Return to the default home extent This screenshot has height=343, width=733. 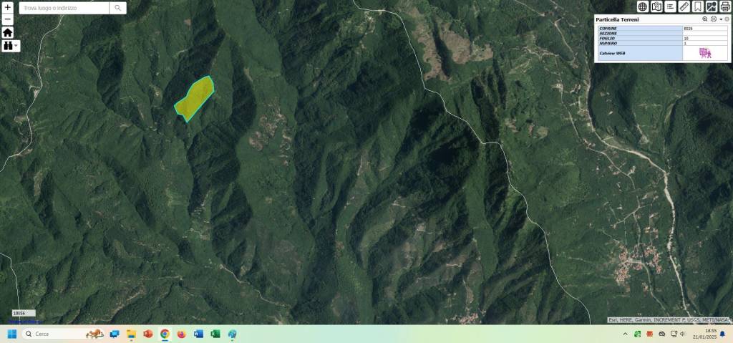click(8, 32)
